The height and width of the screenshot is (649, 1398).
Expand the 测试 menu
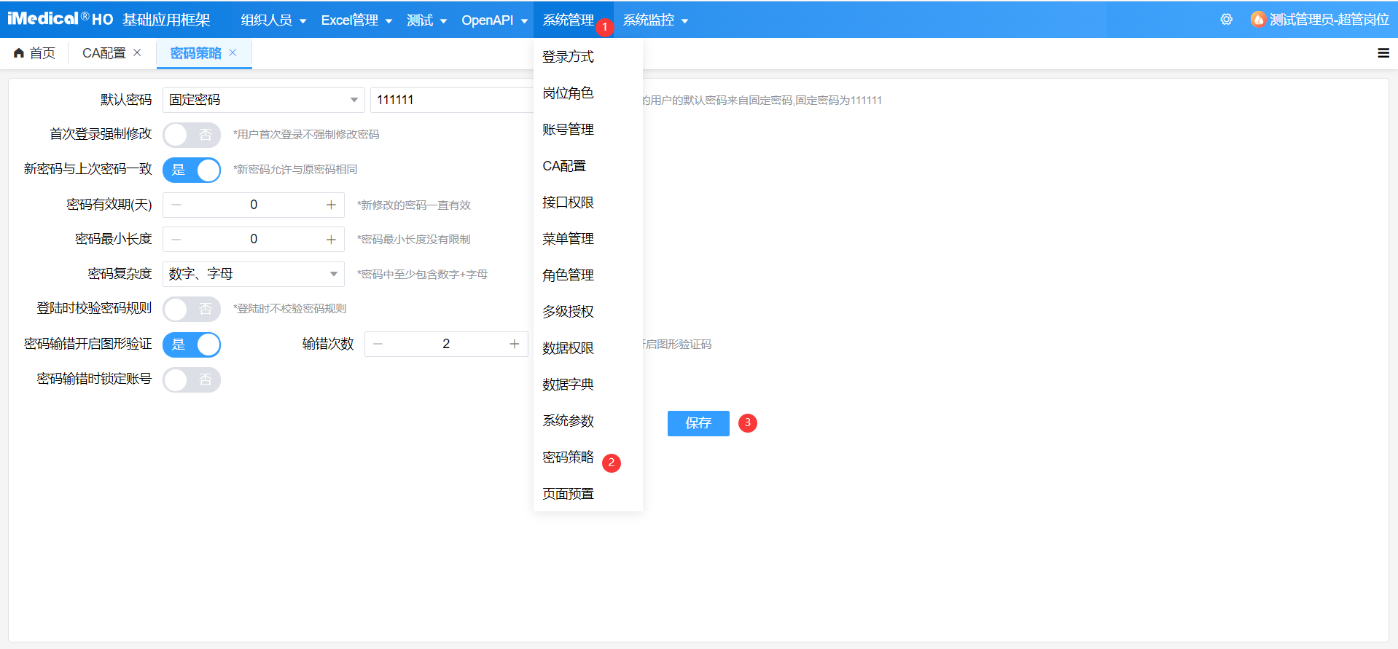coord(426,20)
